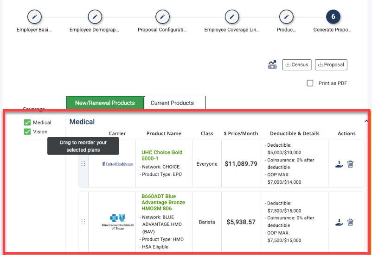Collapse the Medical section chevron

tap(366, 121)
